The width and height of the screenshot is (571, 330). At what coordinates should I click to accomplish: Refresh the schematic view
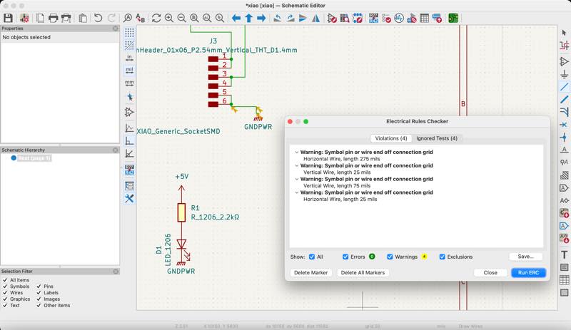[x=156, y=18]
